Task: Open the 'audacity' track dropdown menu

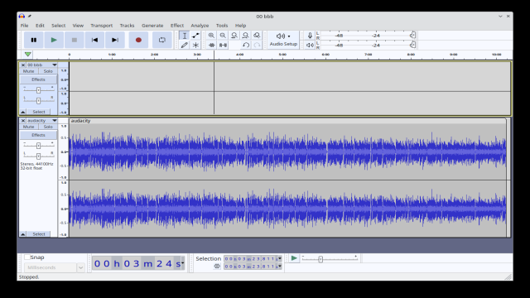Action: click(42, 120)
